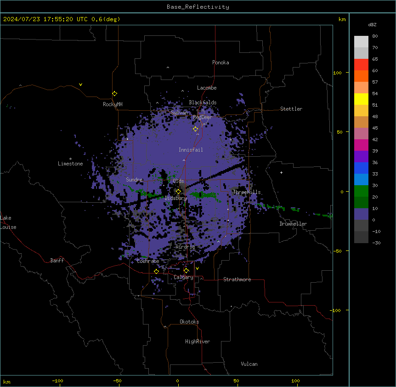
Task: Click the HighRiver label
Action: pos(198,341)
